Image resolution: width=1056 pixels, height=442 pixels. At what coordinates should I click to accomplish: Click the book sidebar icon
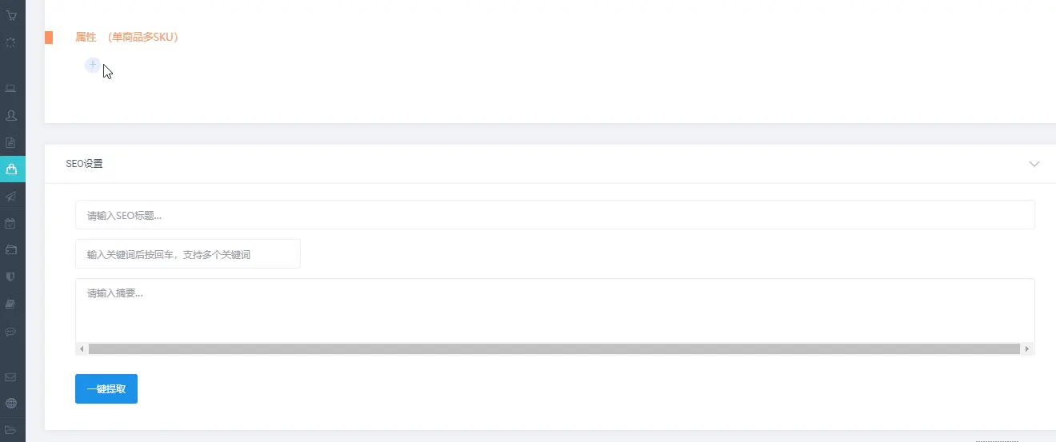pyautogui.click(x=11, y=305)
